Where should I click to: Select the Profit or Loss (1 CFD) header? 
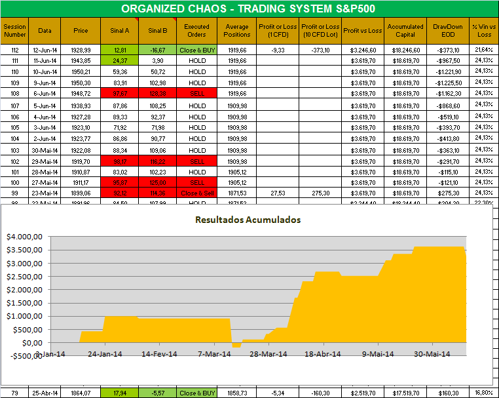(278, 31)
